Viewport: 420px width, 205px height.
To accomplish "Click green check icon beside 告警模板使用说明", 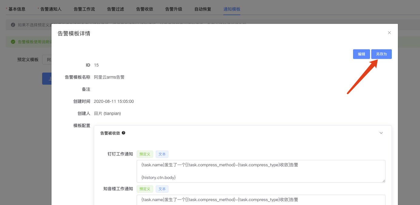I will coord(13,42).
